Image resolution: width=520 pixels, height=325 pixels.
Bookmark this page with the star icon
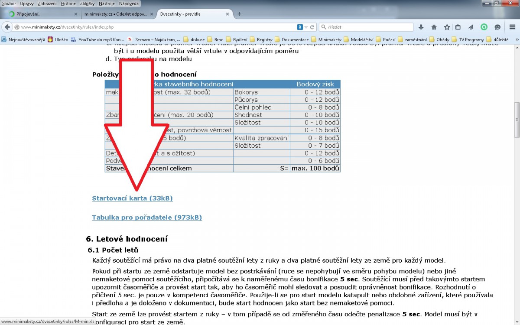point(447,27)
